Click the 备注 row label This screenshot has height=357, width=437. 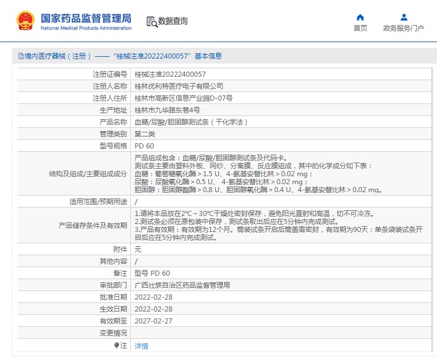pos(120,273)
